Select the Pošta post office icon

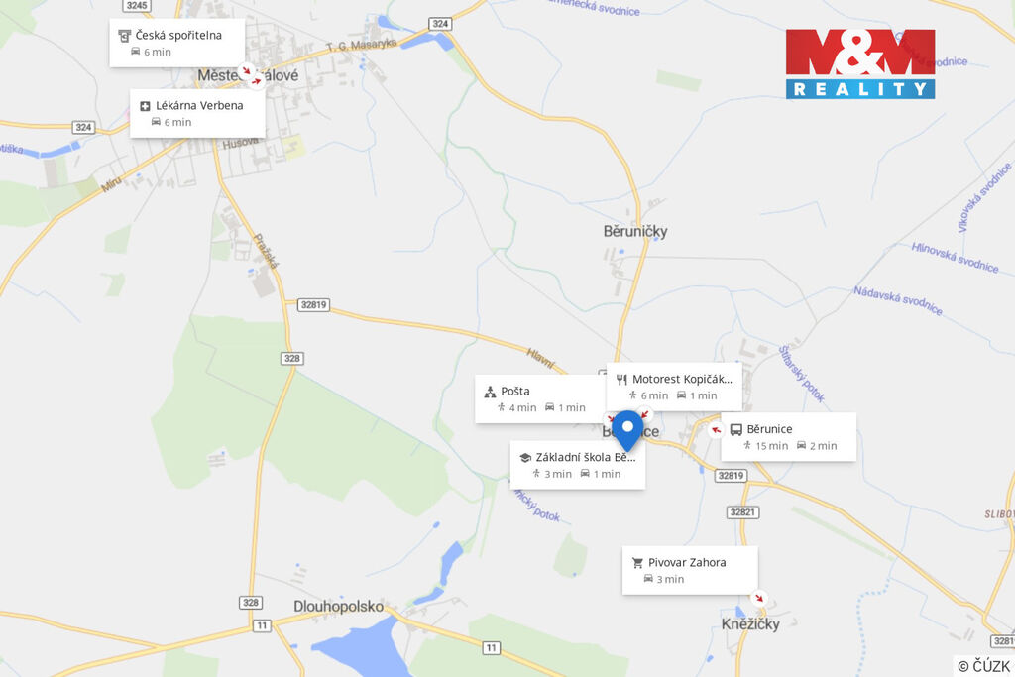pos(490,392)
